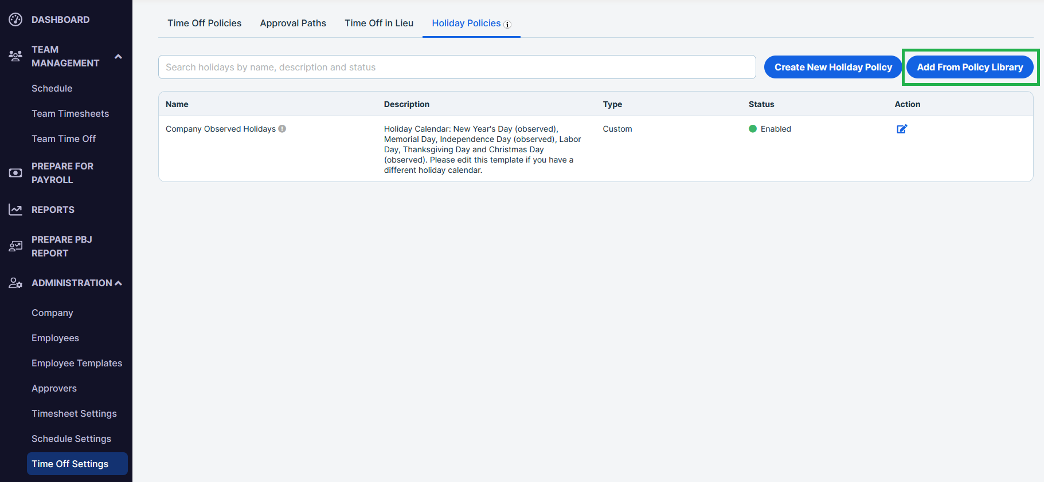Collapse the Administration section chevron
Screen dimensions: 1044x482
point(119,283)
